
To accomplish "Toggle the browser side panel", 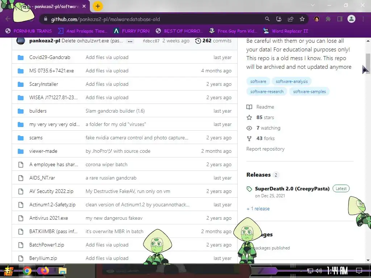I will point(340,19).
